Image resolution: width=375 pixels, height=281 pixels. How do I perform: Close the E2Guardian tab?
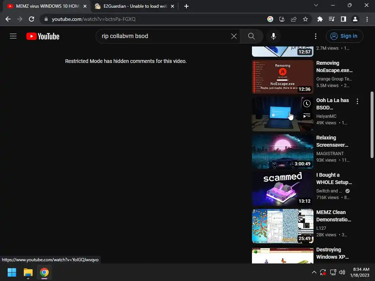[x=172, y=6]
